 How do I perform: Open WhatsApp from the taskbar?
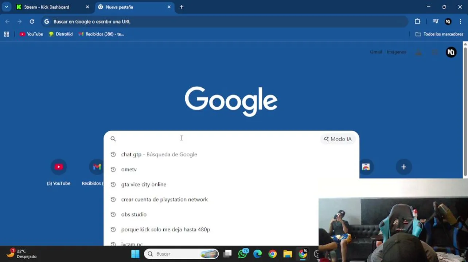[x=242, y=254]
